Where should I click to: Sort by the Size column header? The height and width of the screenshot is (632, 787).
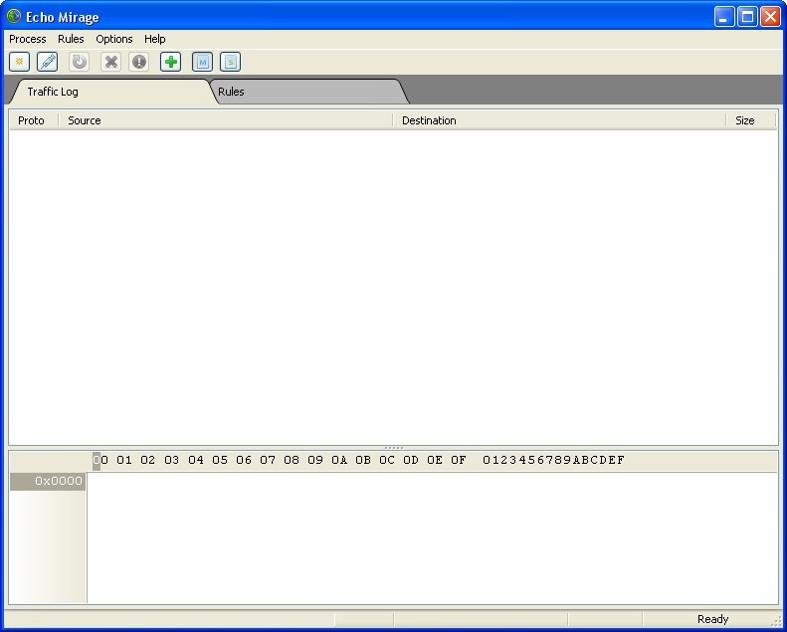pos(751,120)
